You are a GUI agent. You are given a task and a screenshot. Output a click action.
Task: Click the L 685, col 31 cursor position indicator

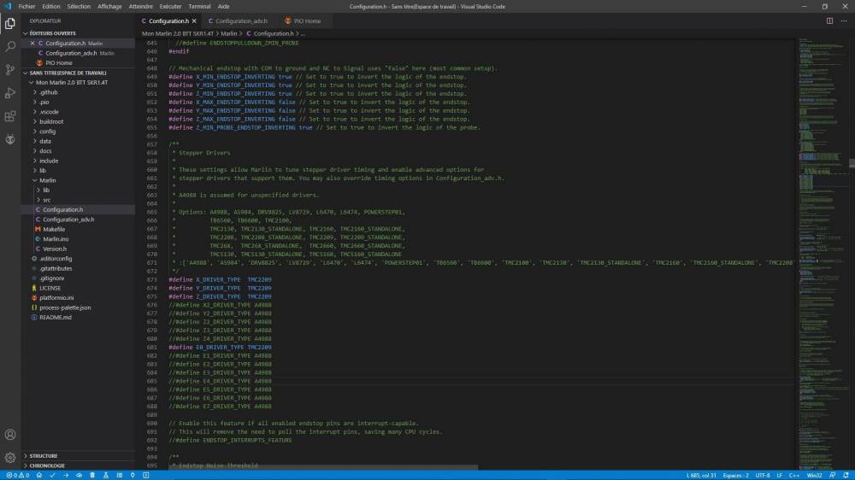(x=701, y=476)
